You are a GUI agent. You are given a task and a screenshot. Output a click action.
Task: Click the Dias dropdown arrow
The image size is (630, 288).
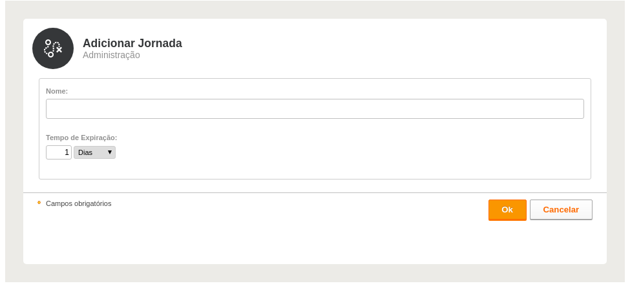(x=110, y=152)
